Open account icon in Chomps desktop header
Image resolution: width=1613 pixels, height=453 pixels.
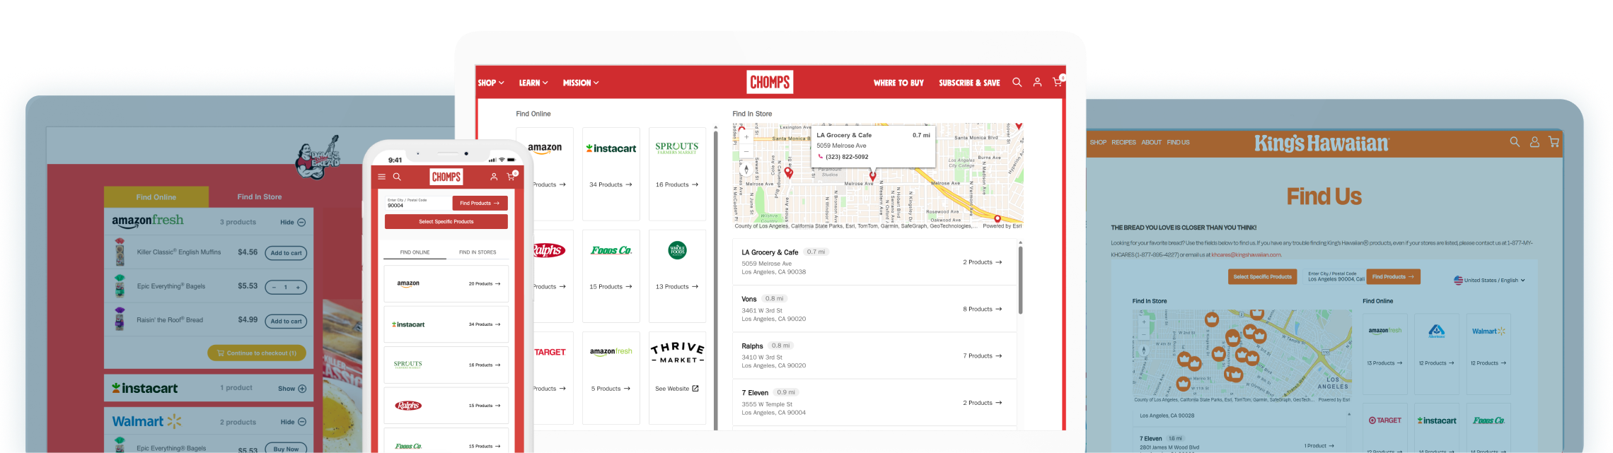tap(1037, 83)
